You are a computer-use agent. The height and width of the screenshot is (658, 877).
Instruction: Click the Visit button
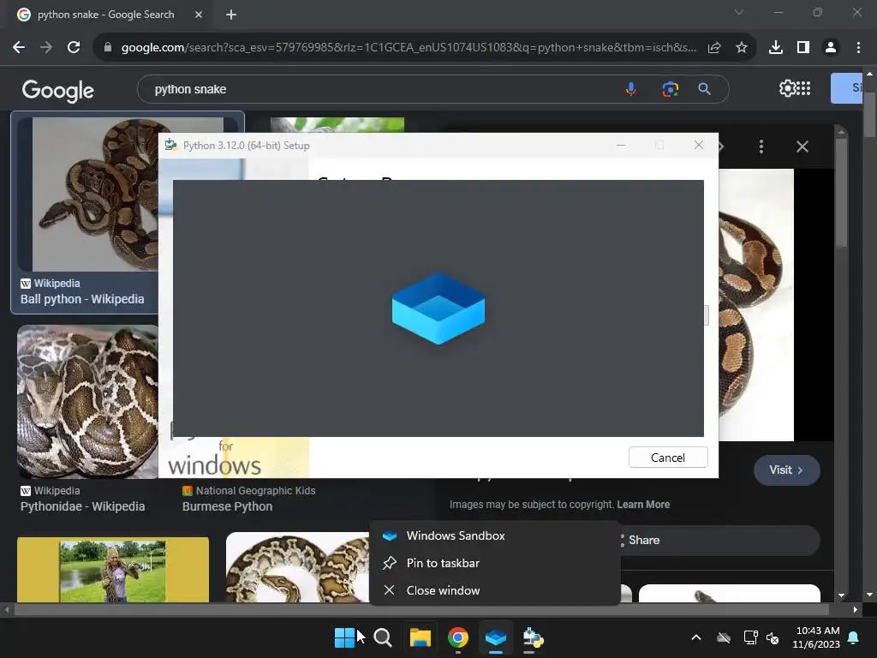click(786, 470)
